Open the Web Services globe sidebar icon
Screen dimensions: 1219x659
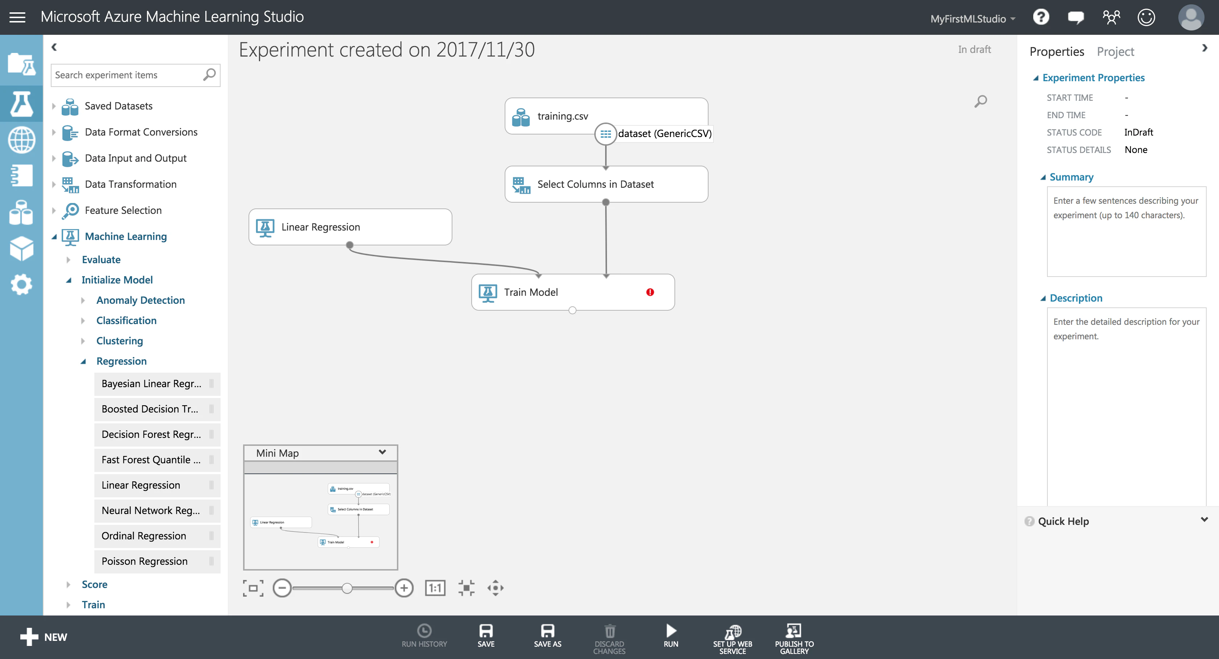pos(21,140)
